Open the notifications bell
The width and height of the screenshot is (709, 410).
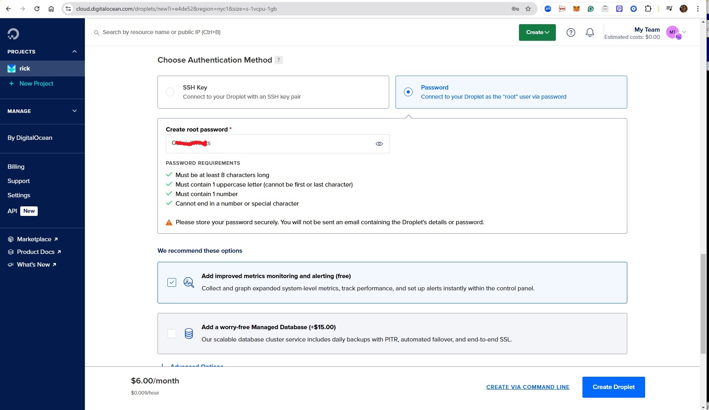coord(590,32)
